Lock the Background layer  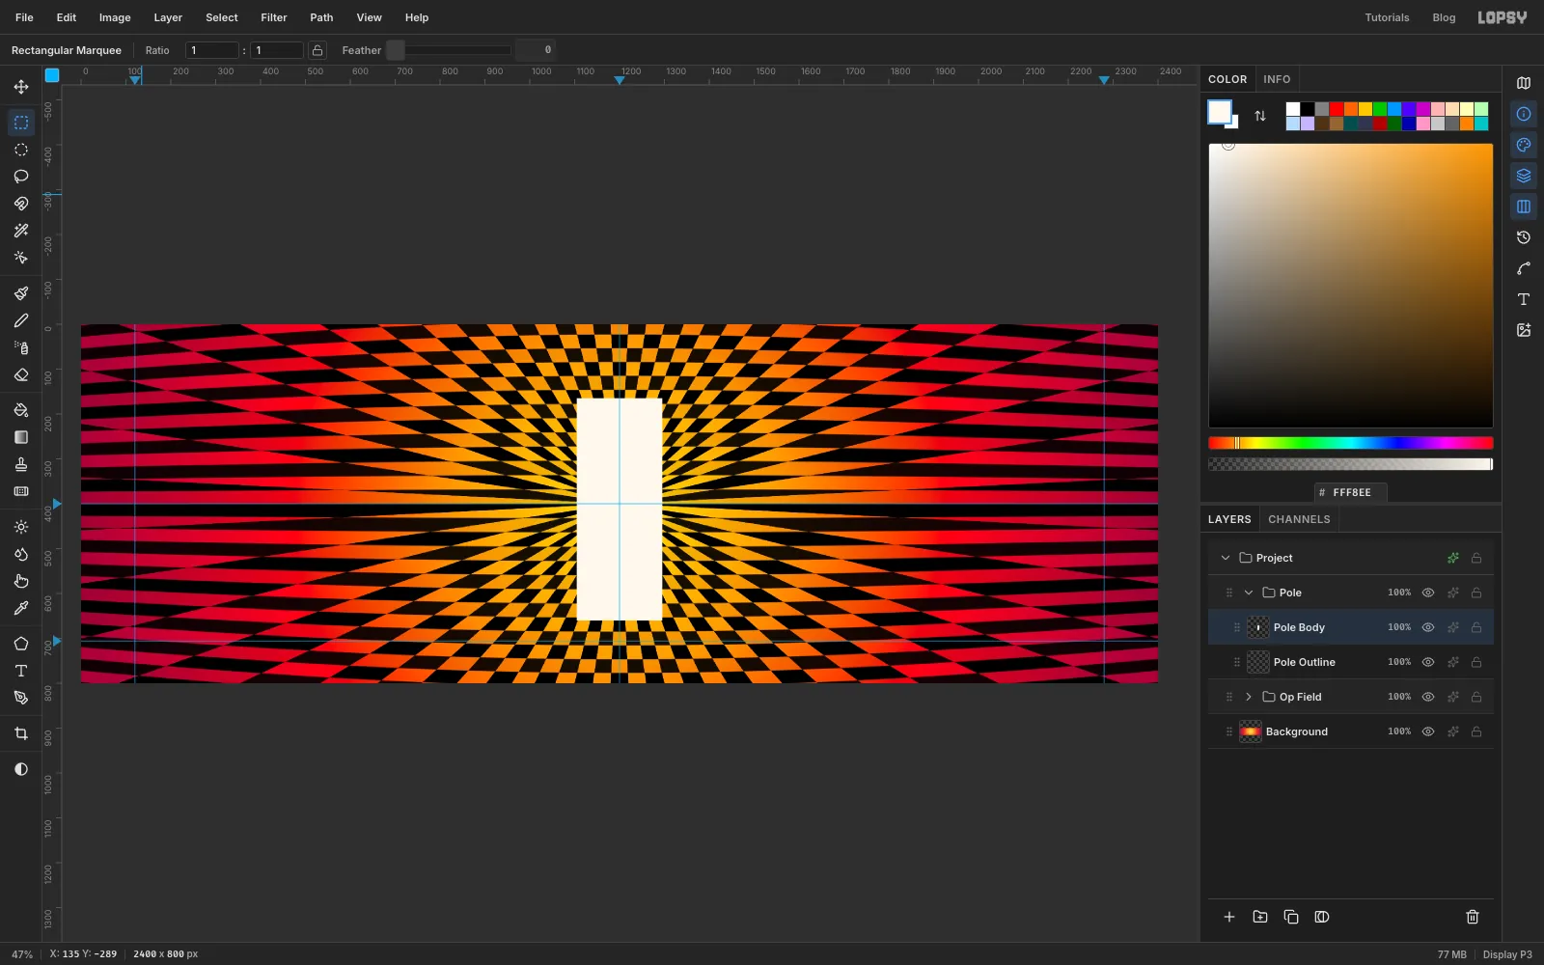tap(1476, 731)
